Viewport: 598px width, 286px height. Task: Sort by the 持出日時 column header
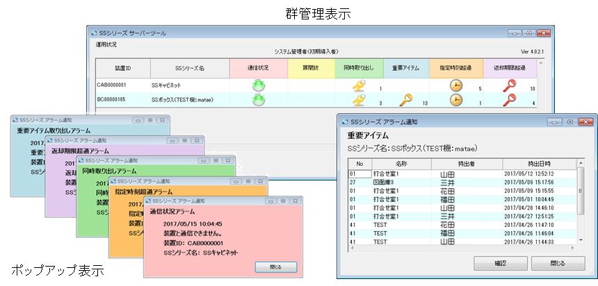tap(539, 164)
